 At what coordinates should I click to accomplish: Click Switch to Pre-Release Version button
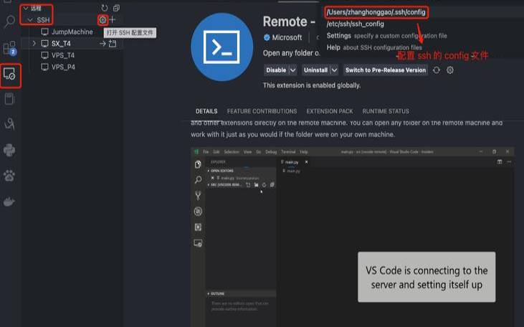[x=386, y=70]
